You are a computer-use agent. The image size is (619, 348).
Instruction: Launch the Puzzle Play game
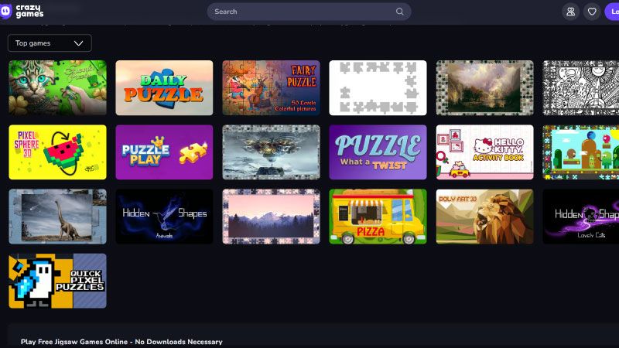coord(164,152)
